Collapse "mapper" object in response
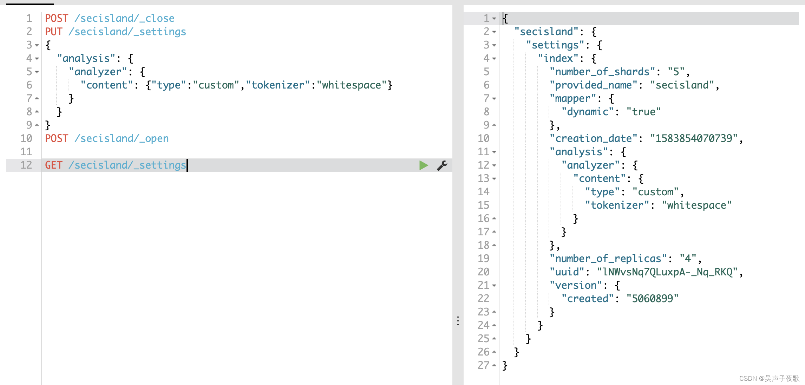The width and height of the screenshot is (805, 385). coord(494,98)
